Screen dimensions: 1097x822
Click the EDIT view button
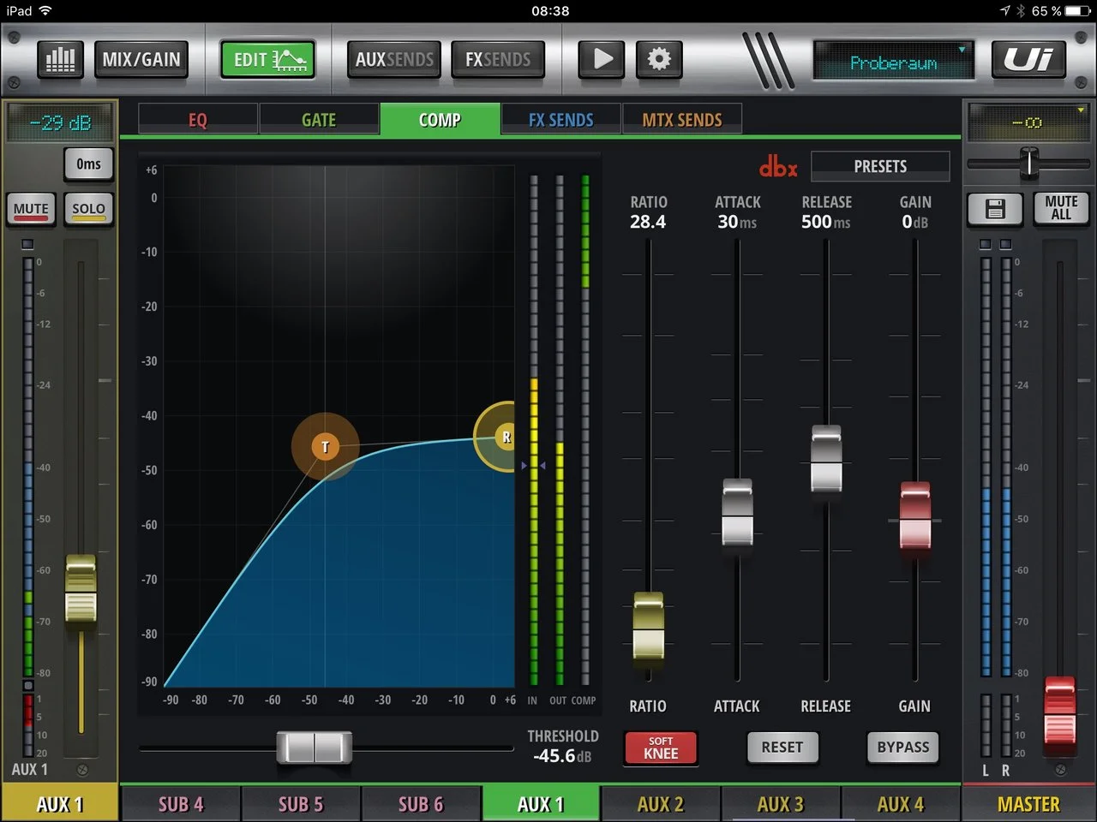tap(267, 59)
